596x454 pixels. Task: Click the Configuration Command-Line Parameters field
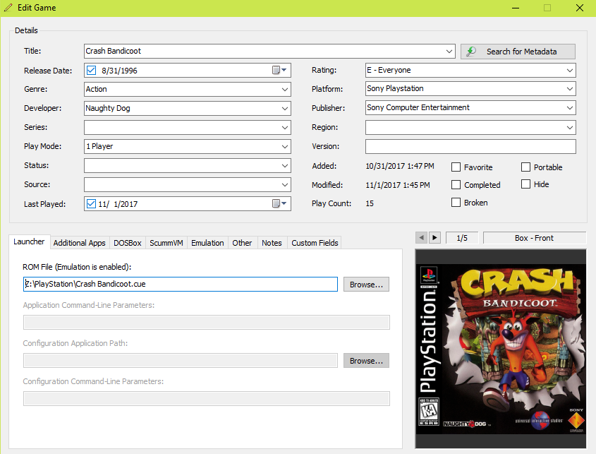pyautogui.click(x=207, y=398)
